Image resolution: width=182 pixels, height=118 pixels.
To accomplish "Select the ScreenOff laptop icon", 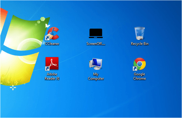I will click(96, 33).
